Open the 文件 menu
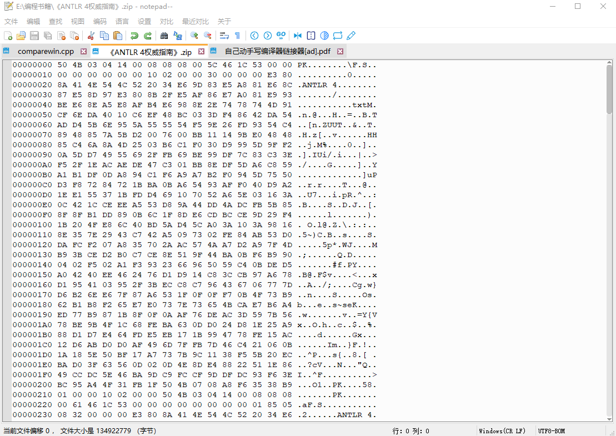 click(x=11, y=21)
